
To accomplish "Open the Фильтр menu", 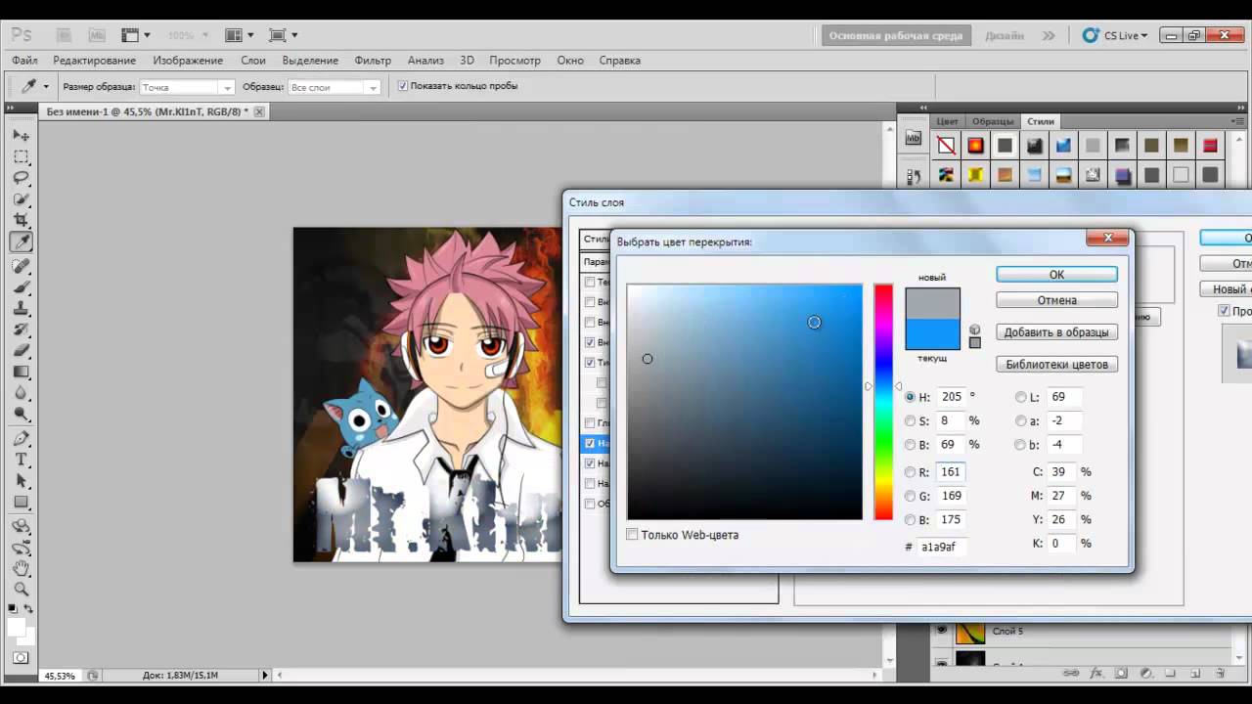I will click(373, 60).
